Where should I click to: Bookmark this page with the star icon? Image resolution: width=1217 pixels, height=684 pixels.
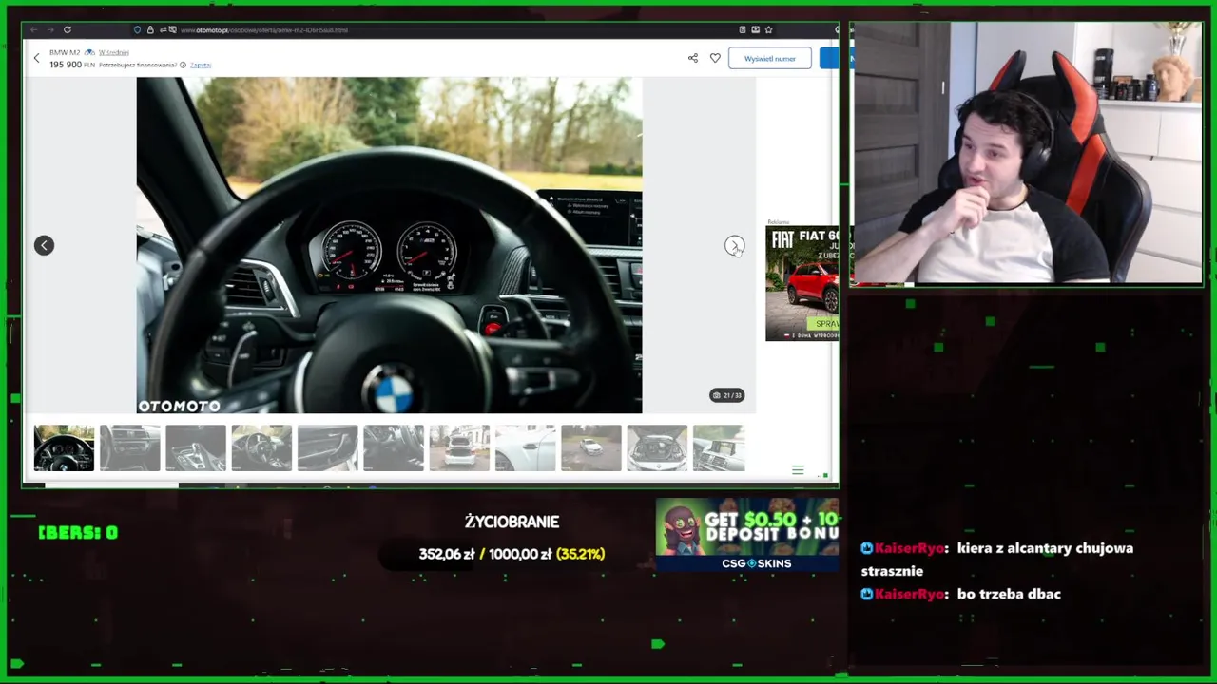(768, 29)
